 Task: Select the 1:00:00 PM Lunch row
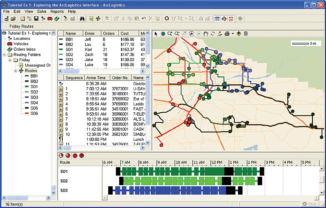(102, 140)
